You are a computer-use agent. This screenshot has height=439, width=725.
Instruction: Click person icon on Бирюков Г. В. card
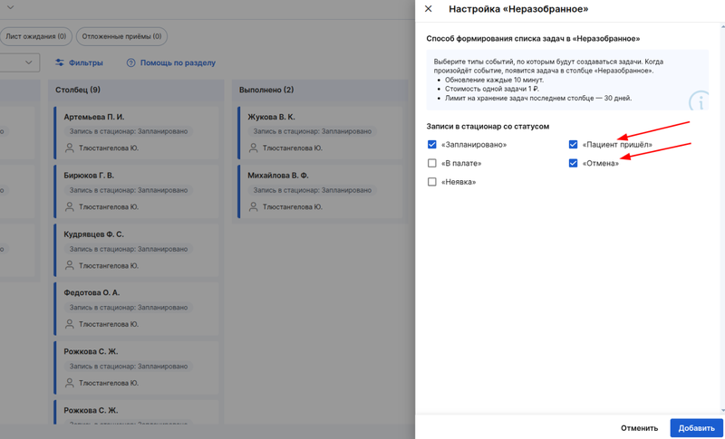70,207
